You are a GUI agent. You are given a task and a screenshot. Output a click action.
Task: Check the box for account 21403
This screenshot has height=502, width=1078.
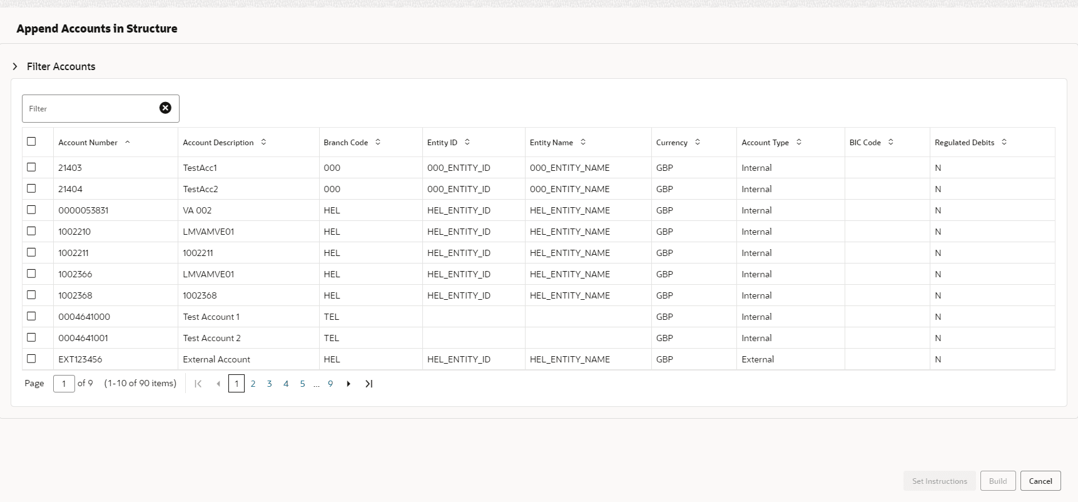(x=31, y=167)
